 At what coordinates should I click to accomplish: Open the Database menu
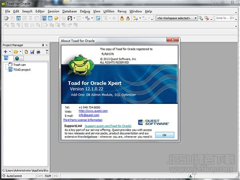(x=70, y=11)
